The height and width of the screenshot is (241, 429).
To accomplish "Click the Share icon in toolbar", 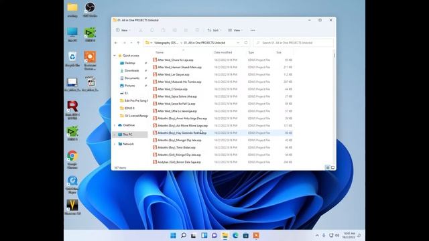I will (x=186, y=30).
